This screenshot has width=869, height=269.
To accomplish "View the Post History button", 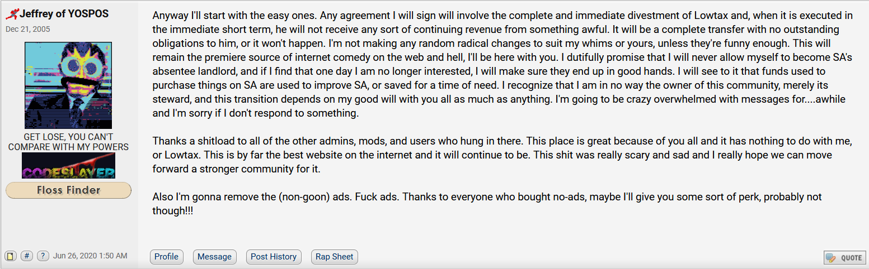I will coord(273,257).
